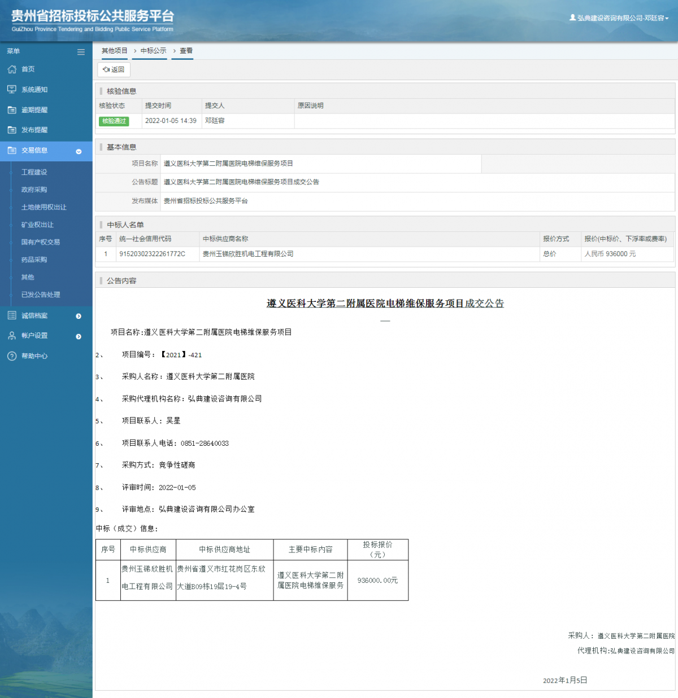Click 发布媒体 value 贵州省招标投标公共服务平台
Screen dimensions: 678x698
[206, 201]
